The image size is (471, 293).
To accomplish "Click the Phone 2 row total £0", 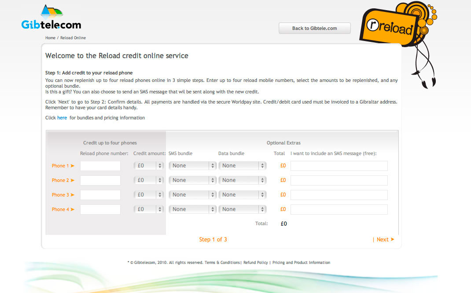I will coord(283,180).
